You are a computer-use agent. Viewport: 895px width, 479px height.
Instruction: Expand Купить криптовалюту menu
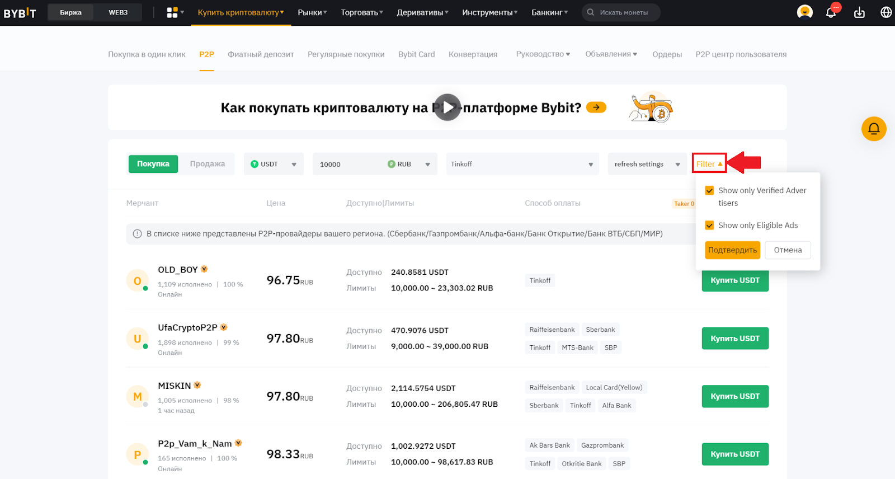pyautogui.click(x=241, y=12)
